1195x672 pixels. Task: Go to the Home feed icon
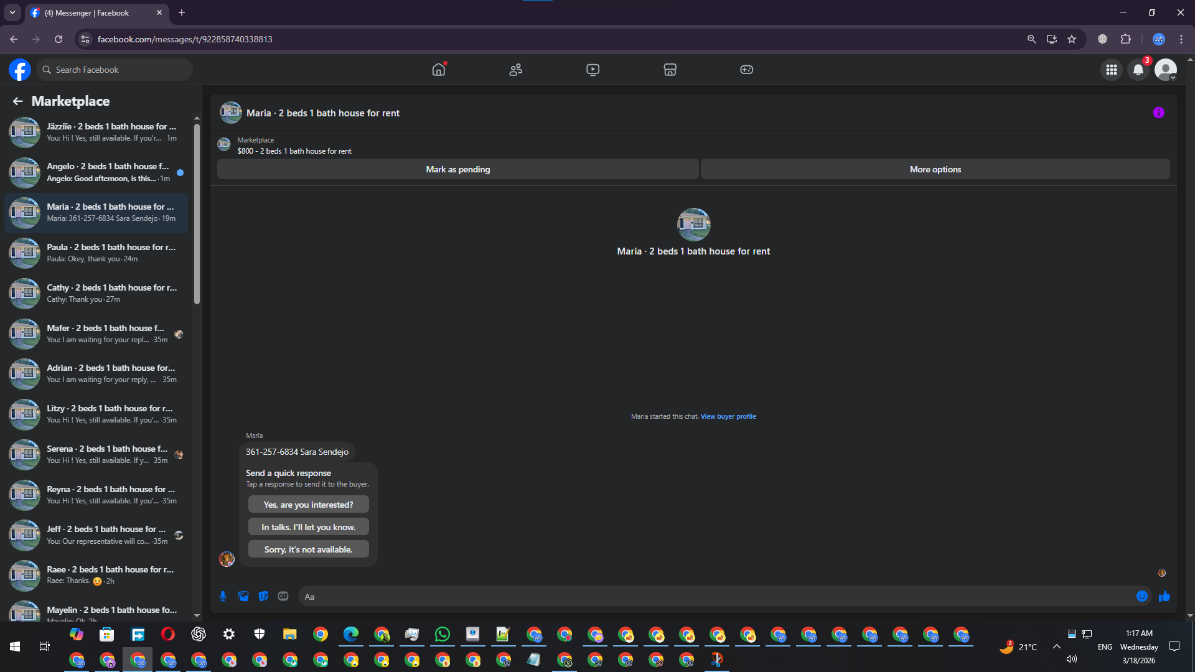point(439,70)
